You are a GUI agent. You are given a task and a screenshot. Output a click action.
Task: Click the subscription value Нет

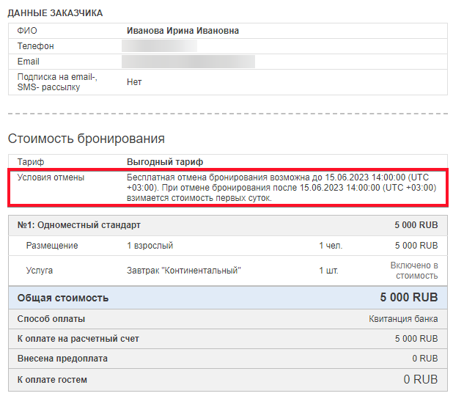pyautogui.click(x=134, y=82)
